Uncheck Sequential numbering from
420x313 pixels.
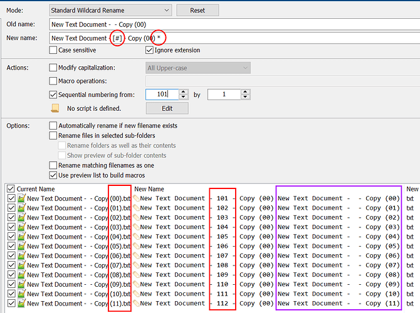click(53, 95)
